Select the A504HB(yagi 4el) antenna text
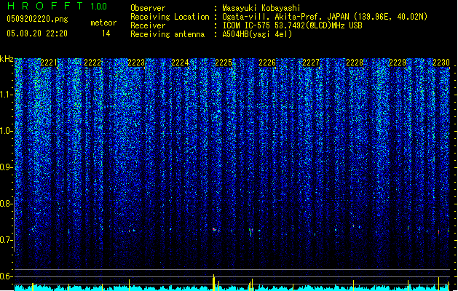 (x=257, y=34)
